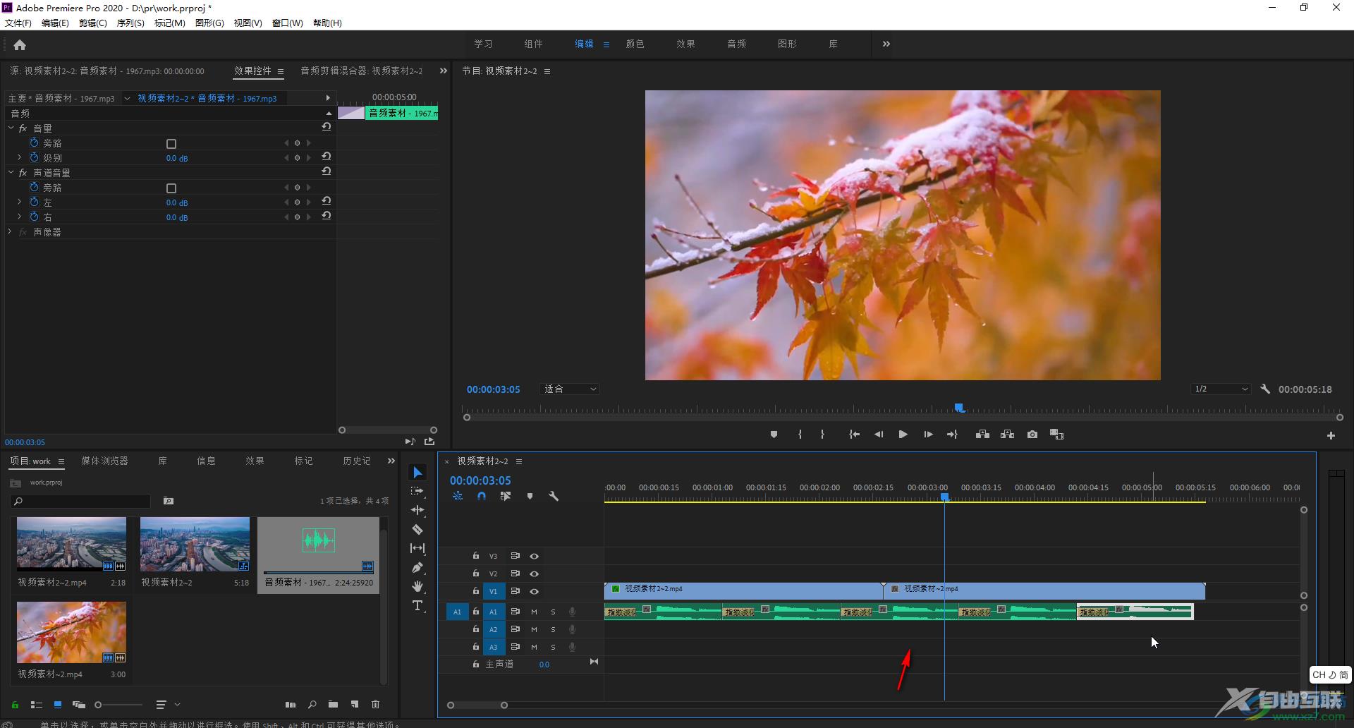This screenshot has width=1354, height=728.
Task: Select the Pen tool
Action: pyautogui.click(x=417, y=567)
